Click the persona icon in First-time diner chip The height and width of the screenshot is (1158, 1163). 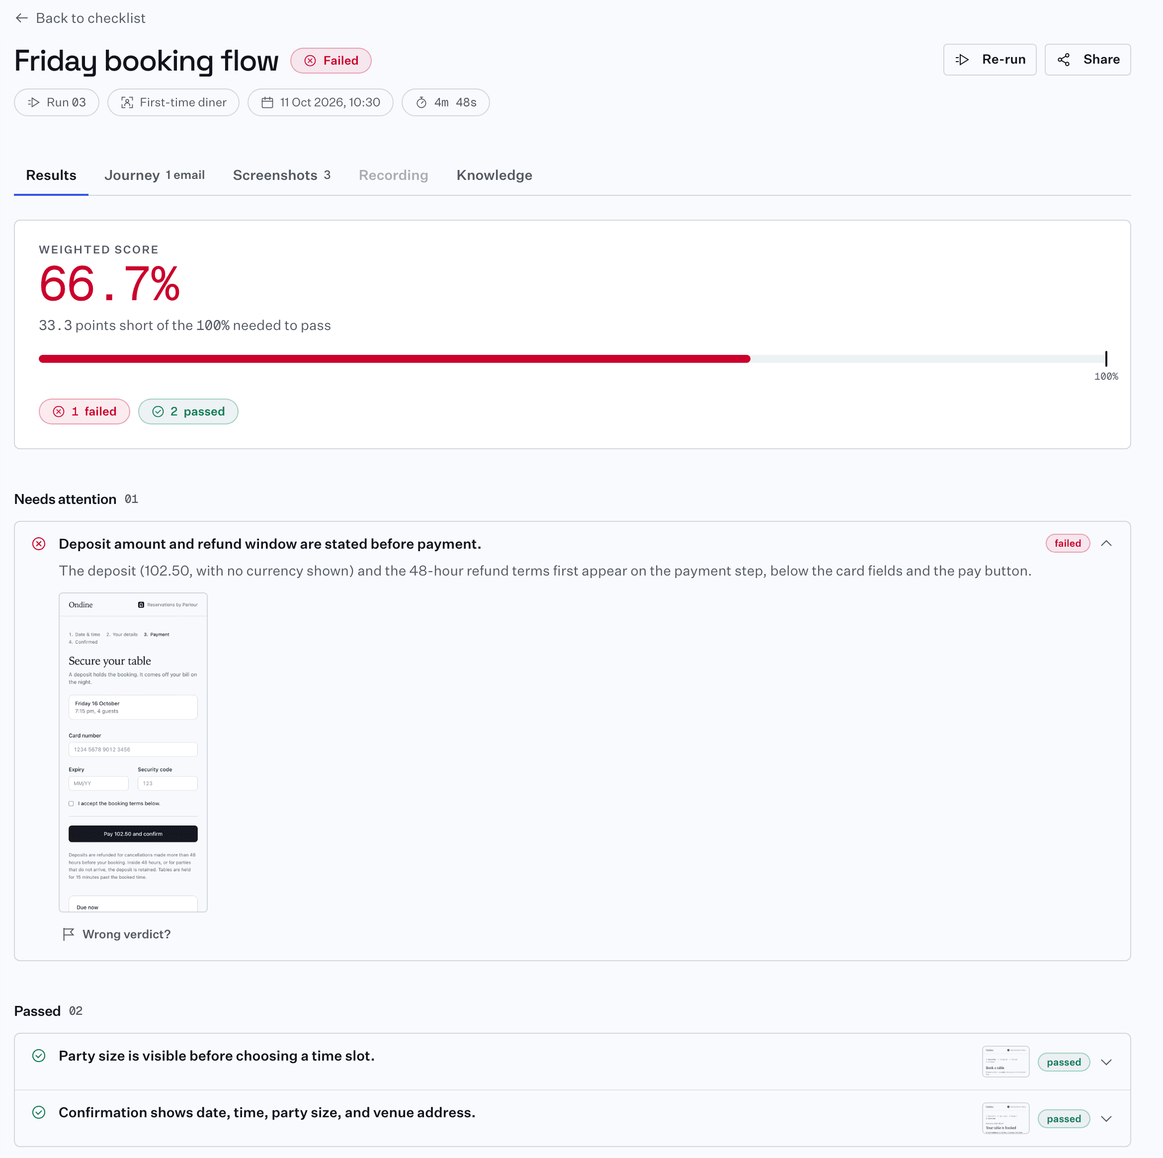[127, 102]
